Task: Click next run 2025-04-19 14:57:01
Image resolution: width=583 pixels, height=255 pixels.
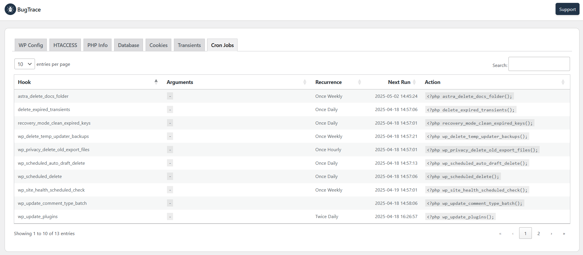Action: click(396, 190)
